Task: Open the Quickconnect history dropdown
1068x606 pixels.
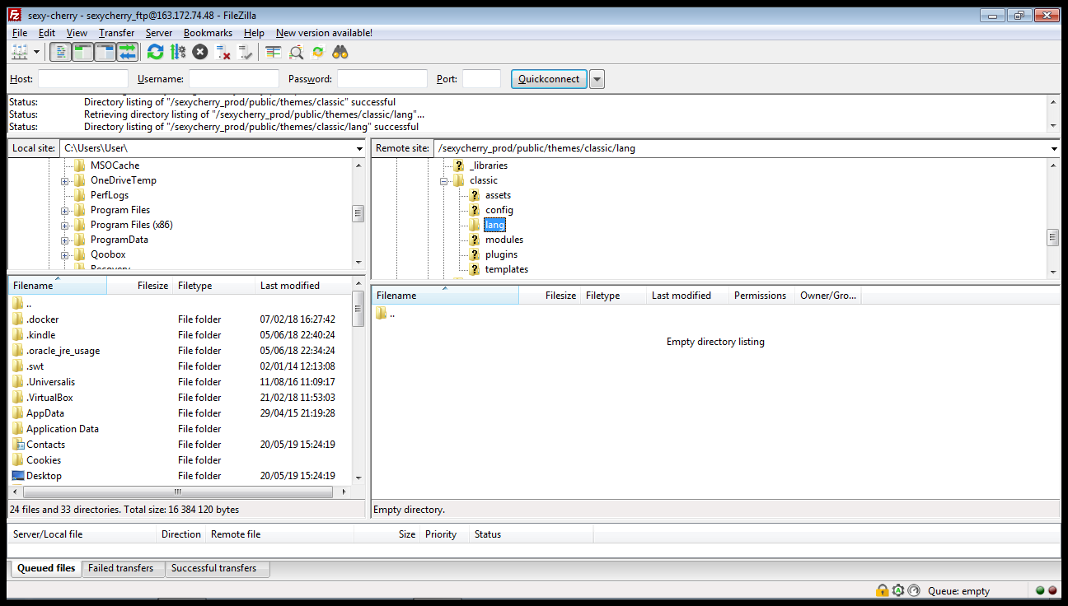Action: [x=597, y=79]
